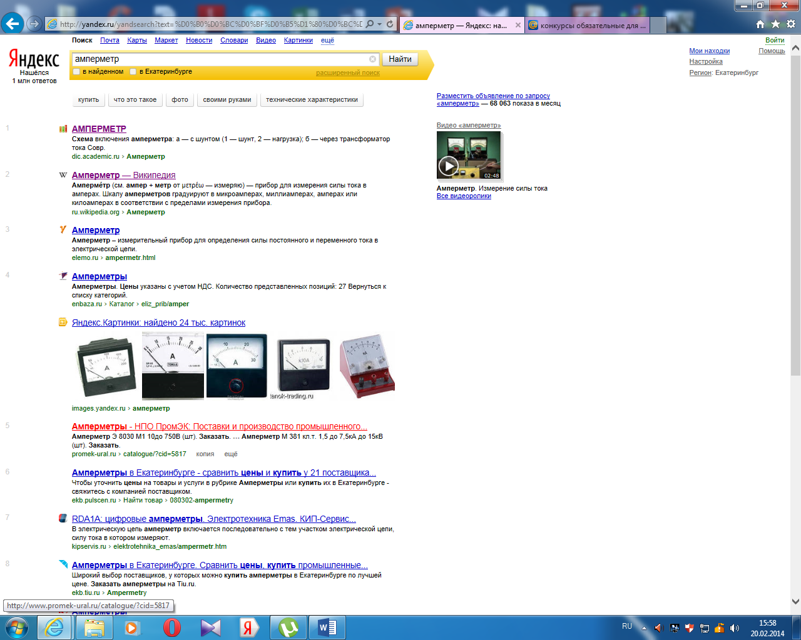This screenshot has height=640, width=801.
Task: Open browser Tools gear icon
Action: (791, 24)
